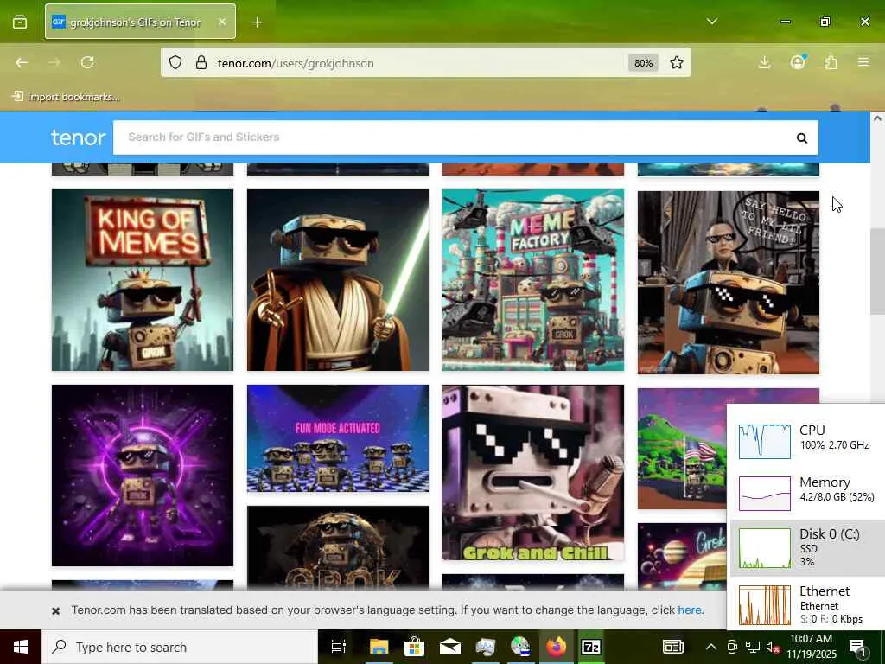Click the scrollbar up arrow
Viewport: 885px width, 664px height.
(x=876, y=118)
